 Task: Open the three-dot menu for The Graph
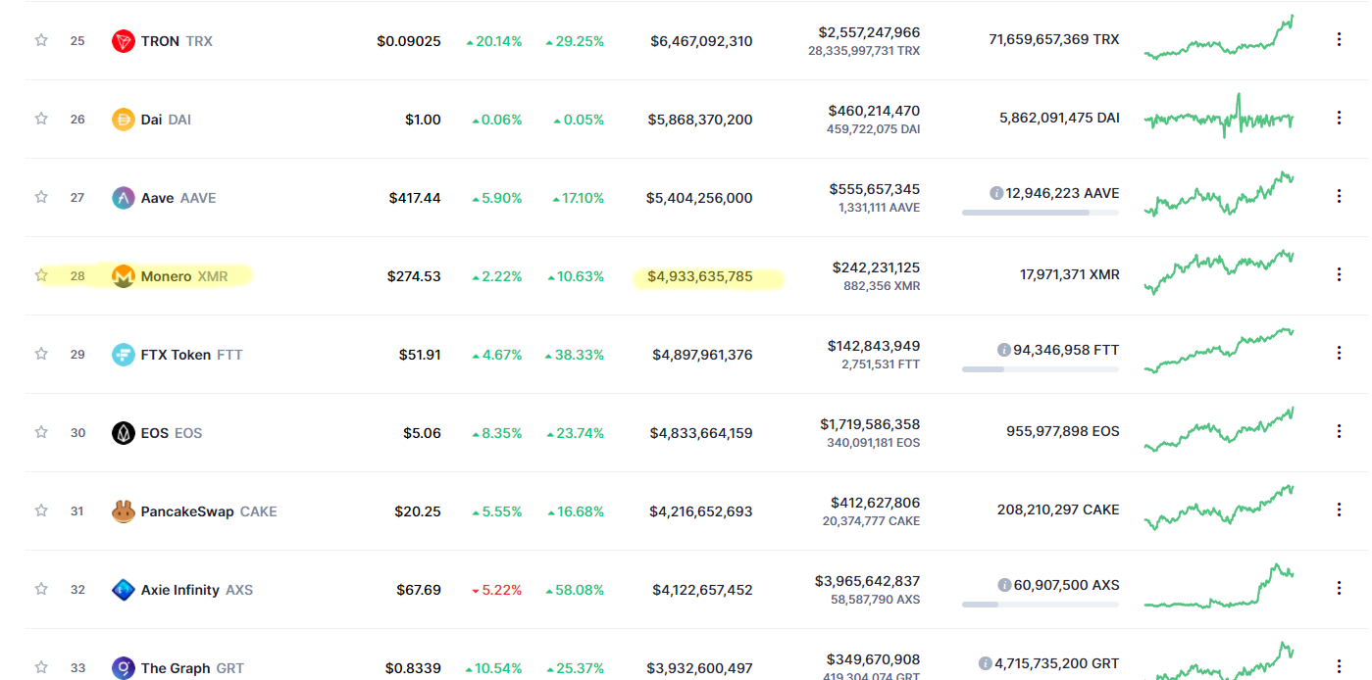tap(1339, 666)
